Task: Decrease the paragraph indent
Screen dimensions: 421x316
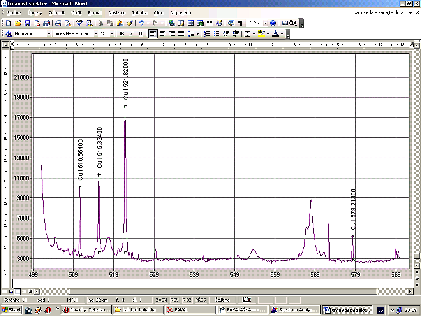Action: click(x=226, y=34)
